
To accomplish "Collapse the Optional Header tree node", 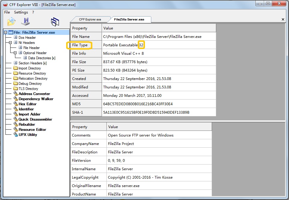I will (15, 53).
